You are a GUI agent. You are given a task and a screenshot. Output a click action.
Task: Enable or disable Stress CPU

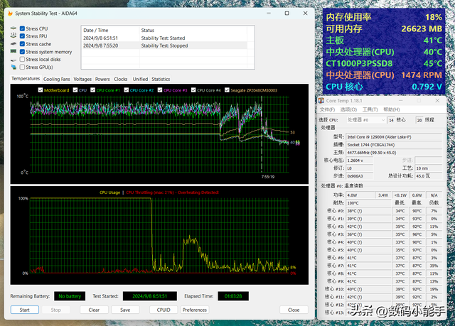click(22, 28)
